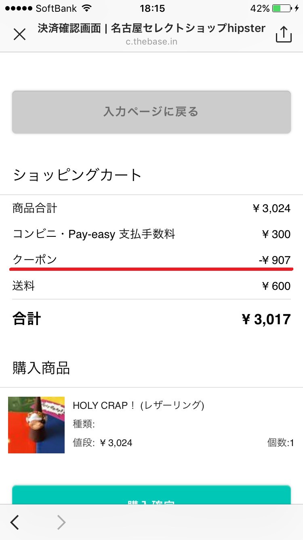303x540 pixels.
Task: Tap the 合計 ¥3,017 total row
Action: [x=151, y=319]
